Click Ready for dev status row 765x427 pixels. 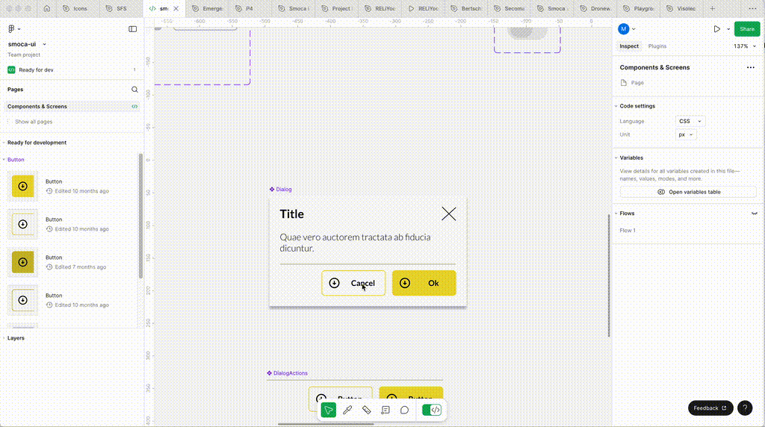pos(72,69)
